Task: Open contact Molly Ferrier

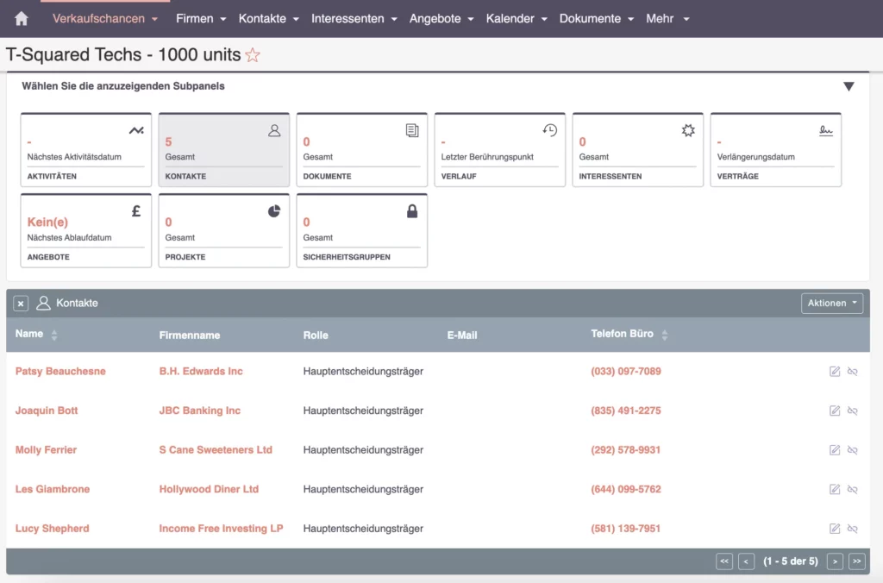Action: point(47,450)
